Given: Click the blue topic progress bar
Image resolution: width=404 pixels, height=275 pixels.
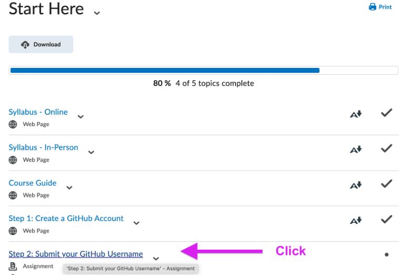Looking at the screenshot, I should pos(164,70).
